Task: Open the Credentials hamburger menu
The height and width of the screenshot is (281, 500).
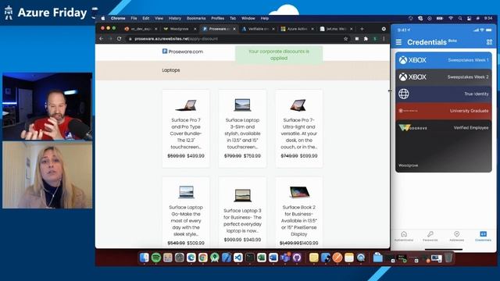Action: tap(398, 42)
